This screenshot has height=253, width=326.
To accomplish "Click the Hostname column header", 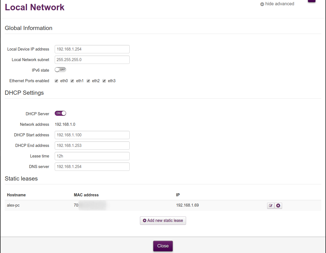I will [16, 195].
